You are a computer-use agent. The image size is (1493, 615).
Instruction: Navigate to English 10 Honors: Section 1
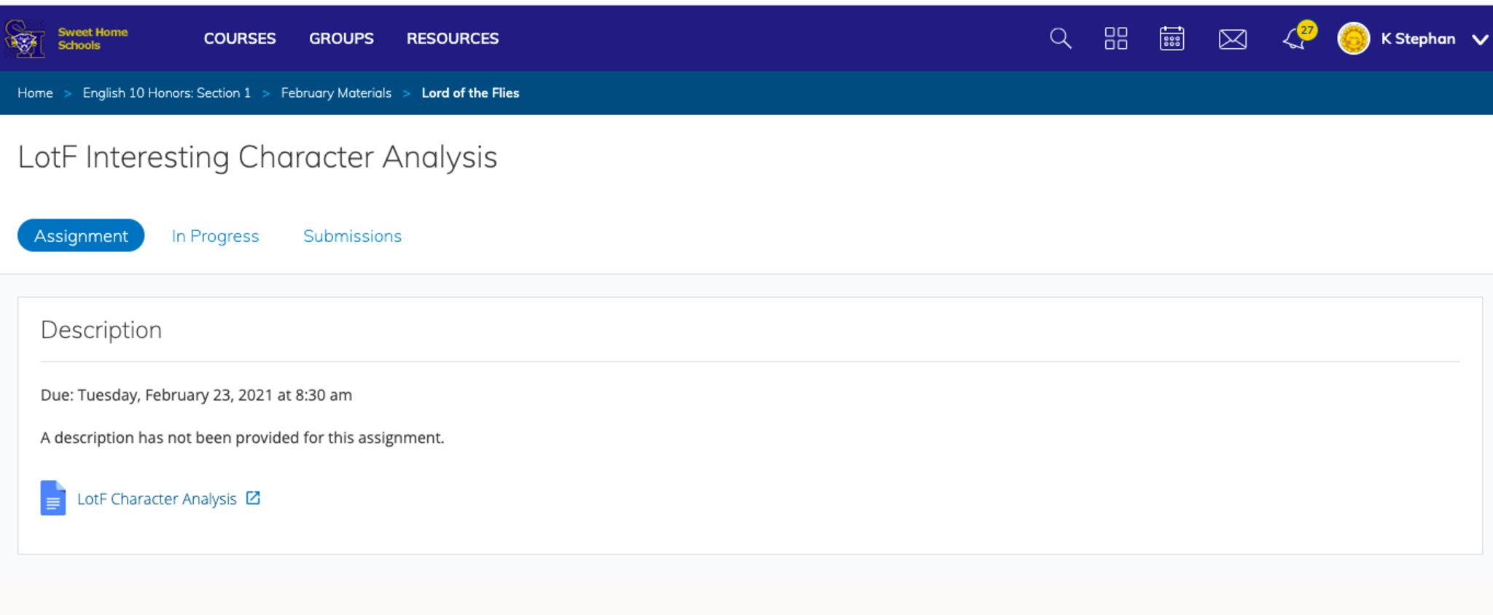tap(166, 93)
